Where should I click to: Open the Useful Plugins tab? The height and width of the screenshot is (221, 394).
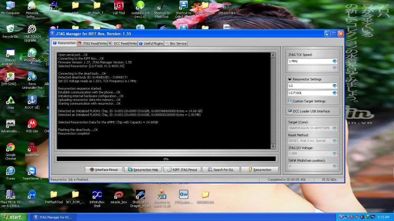pos(151,43)
